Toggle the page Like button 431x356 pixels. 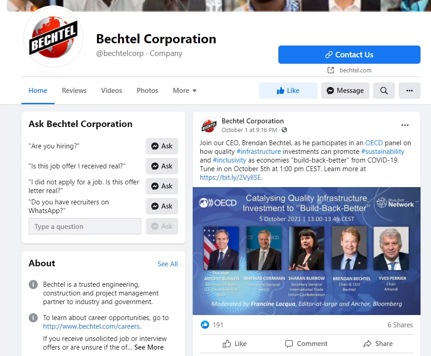288,91
